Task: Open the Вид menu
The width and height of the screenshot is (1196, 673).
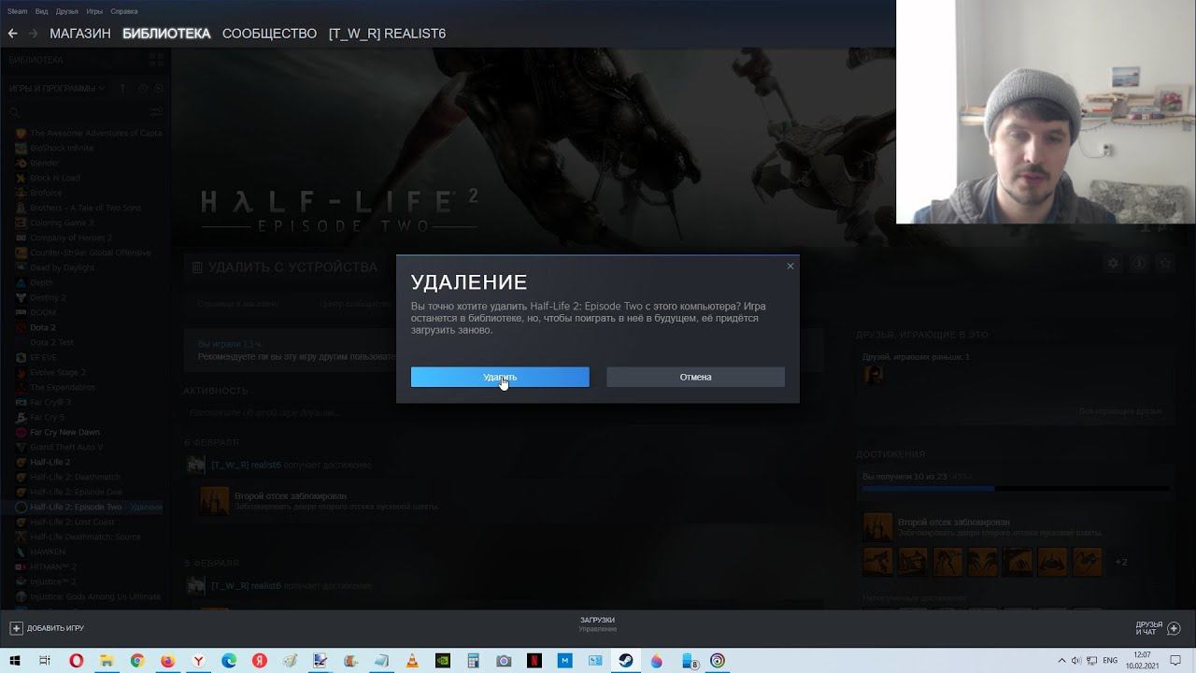Action: point(42,11)
